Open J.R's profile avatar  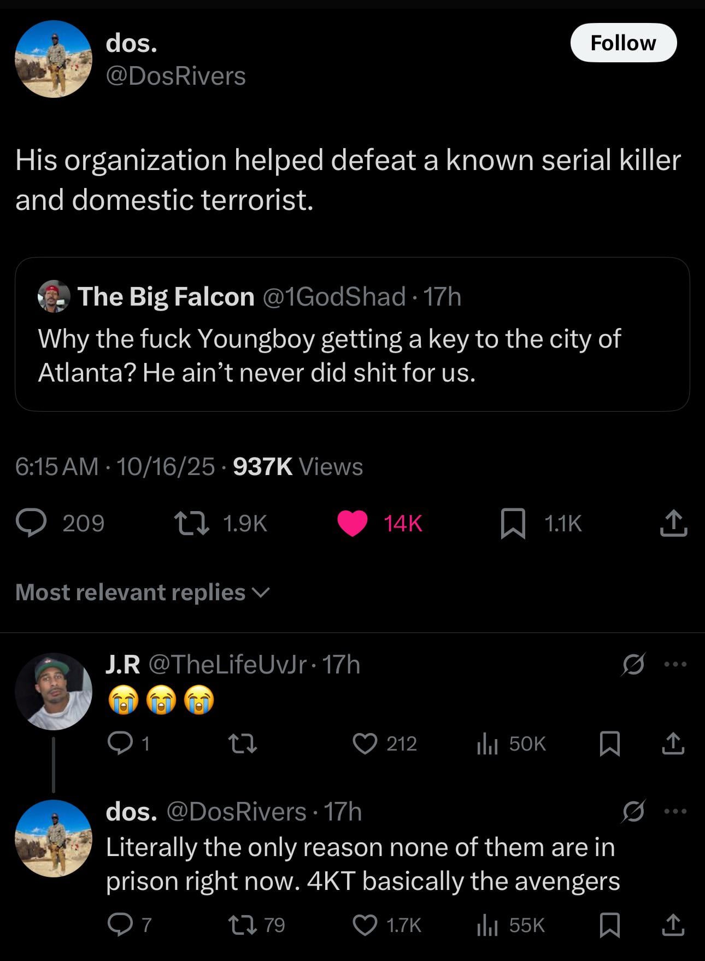tap(54, 691)
